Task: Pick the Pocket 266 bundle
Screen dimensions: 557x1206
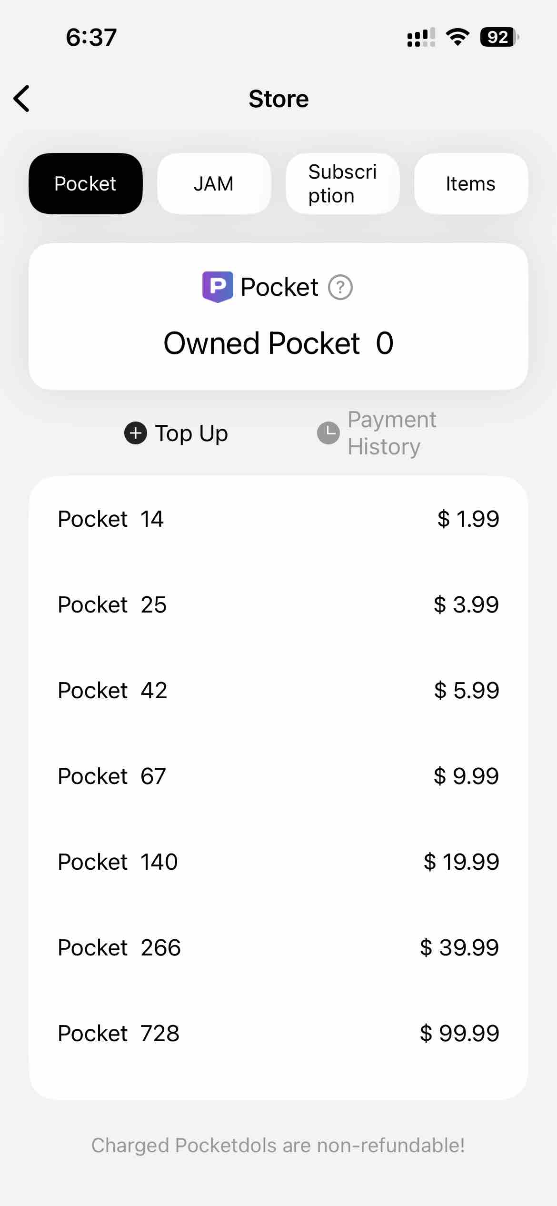Action: click(x=278, y=947)
